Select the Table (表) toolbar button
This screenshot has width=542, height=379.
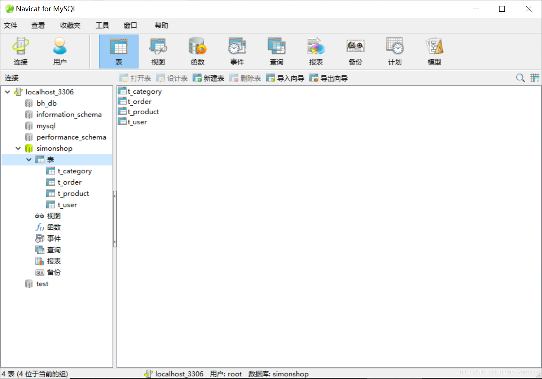pos(119,52)
